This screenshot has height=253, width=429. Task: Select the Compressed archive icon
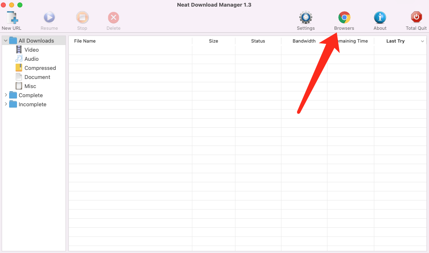(x=19, y=68)
